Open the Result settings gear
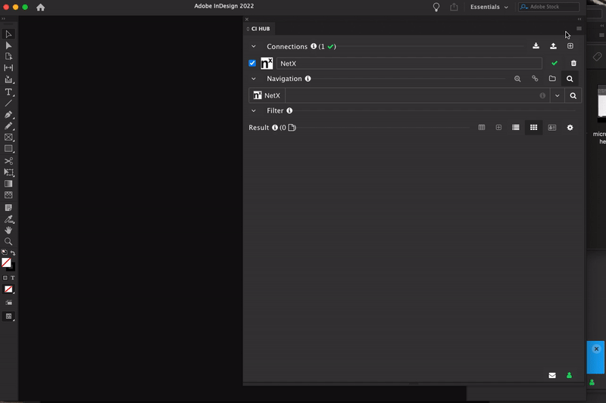Screen dimensions: 606x403 point(570,128)
